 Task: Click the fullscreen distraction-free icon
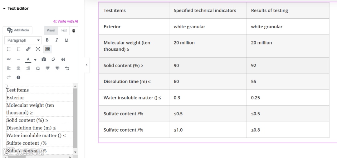tap(38, 49)
